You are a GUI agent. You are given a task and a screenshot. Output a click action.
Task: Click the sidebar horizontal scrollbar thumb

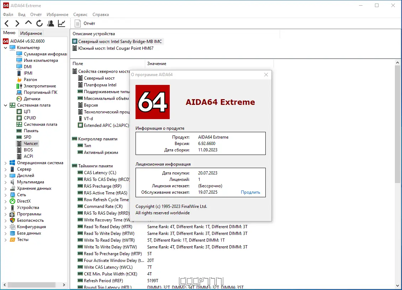tap(32, 285)
